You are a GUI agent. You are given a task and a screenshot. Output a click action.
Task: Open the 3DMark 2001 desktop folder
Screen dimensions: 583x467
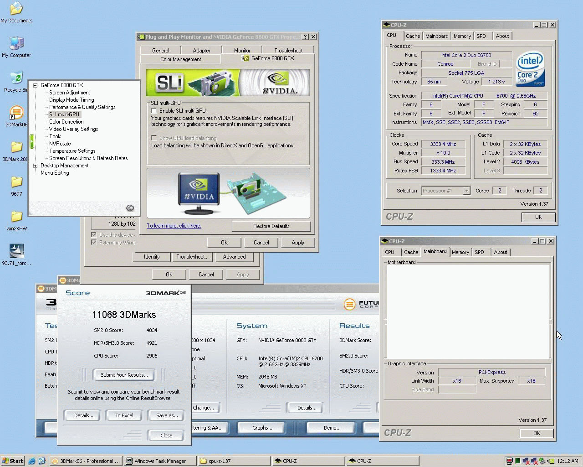(x=16, y=151)
